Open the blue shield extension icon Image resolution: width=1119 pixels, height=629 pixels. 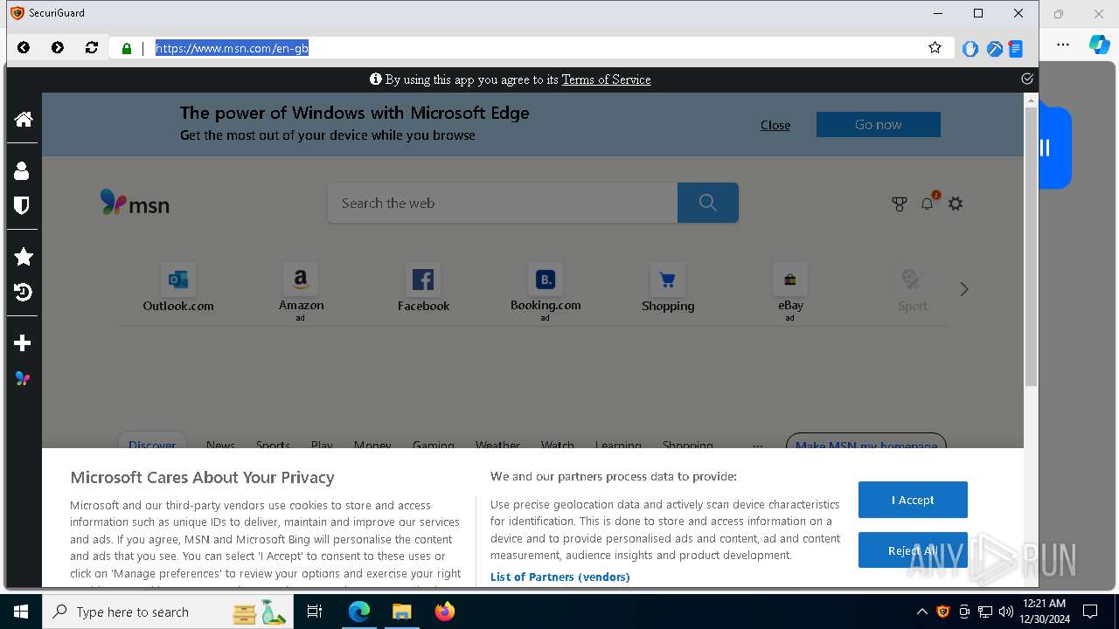970,49
